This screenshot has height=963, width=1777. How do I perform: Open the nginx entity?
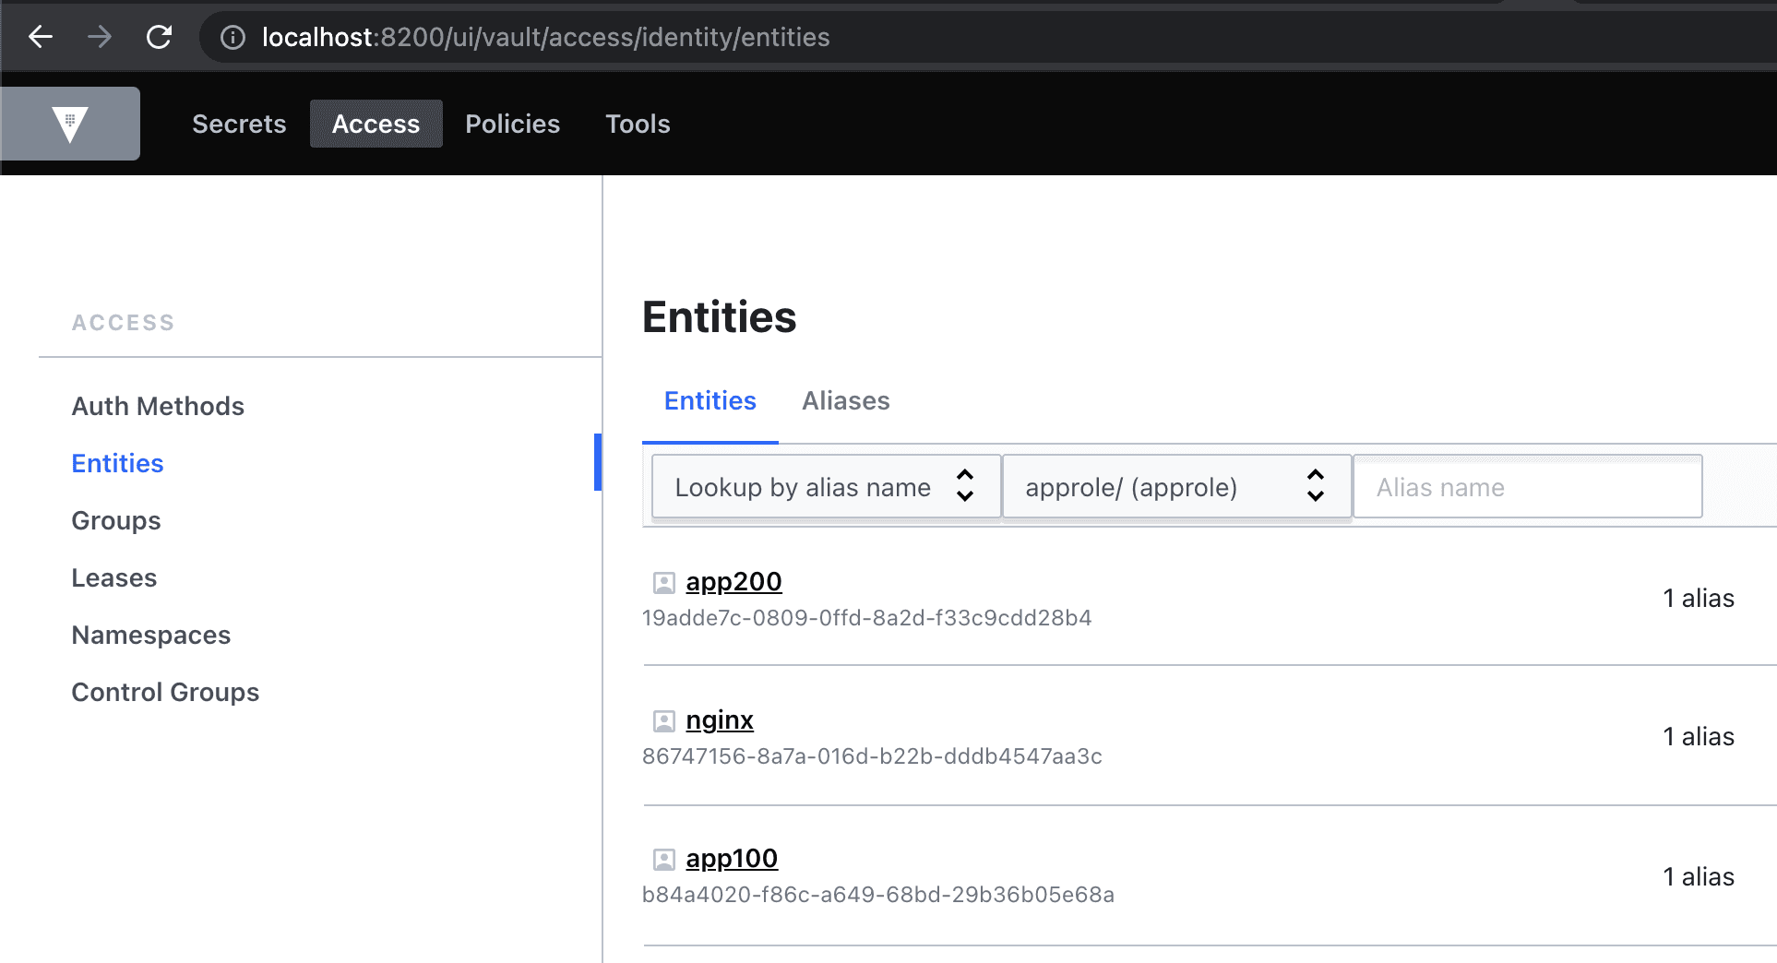[x=720, y=719]
